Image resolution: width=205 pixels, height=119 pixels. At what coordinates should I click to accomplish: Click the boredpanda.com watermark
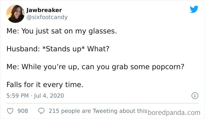(x=174, y=113)
